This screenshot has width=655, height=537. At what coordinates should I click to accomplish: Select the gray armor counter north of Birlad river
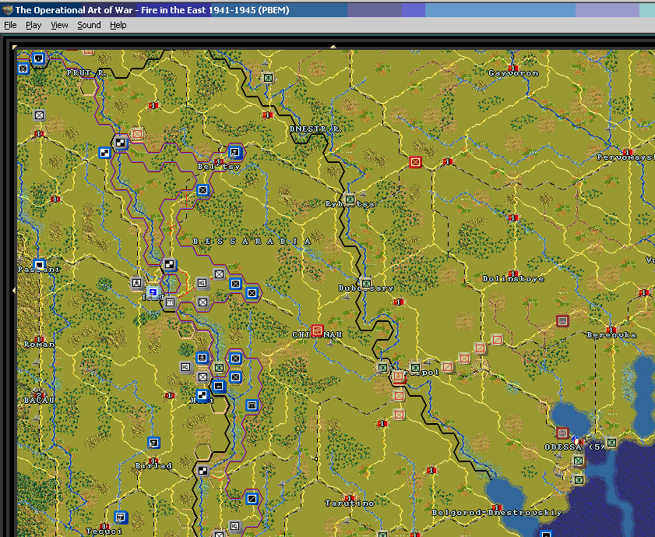pos(202,470)
